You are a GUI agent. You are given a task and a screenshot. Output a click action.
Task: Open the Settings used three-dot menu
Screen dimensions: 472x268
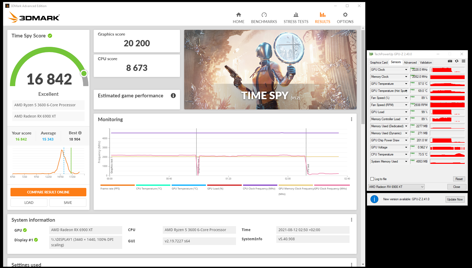351,265
